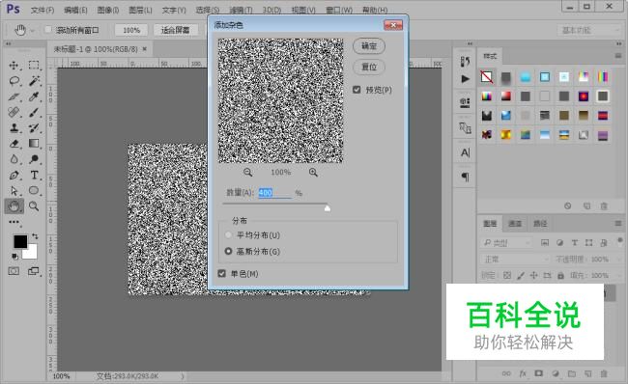Select the Pen tool
The image size is (628, 384).
[14, 175]
